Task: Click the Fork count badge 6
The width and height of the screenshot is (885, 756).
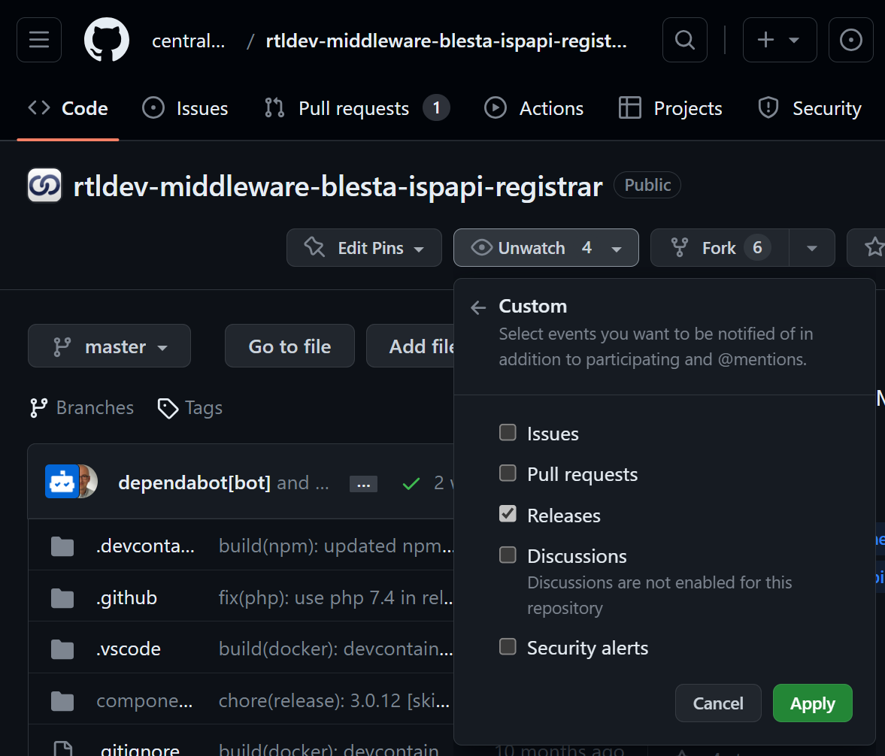Action: [x=757, y=248]
